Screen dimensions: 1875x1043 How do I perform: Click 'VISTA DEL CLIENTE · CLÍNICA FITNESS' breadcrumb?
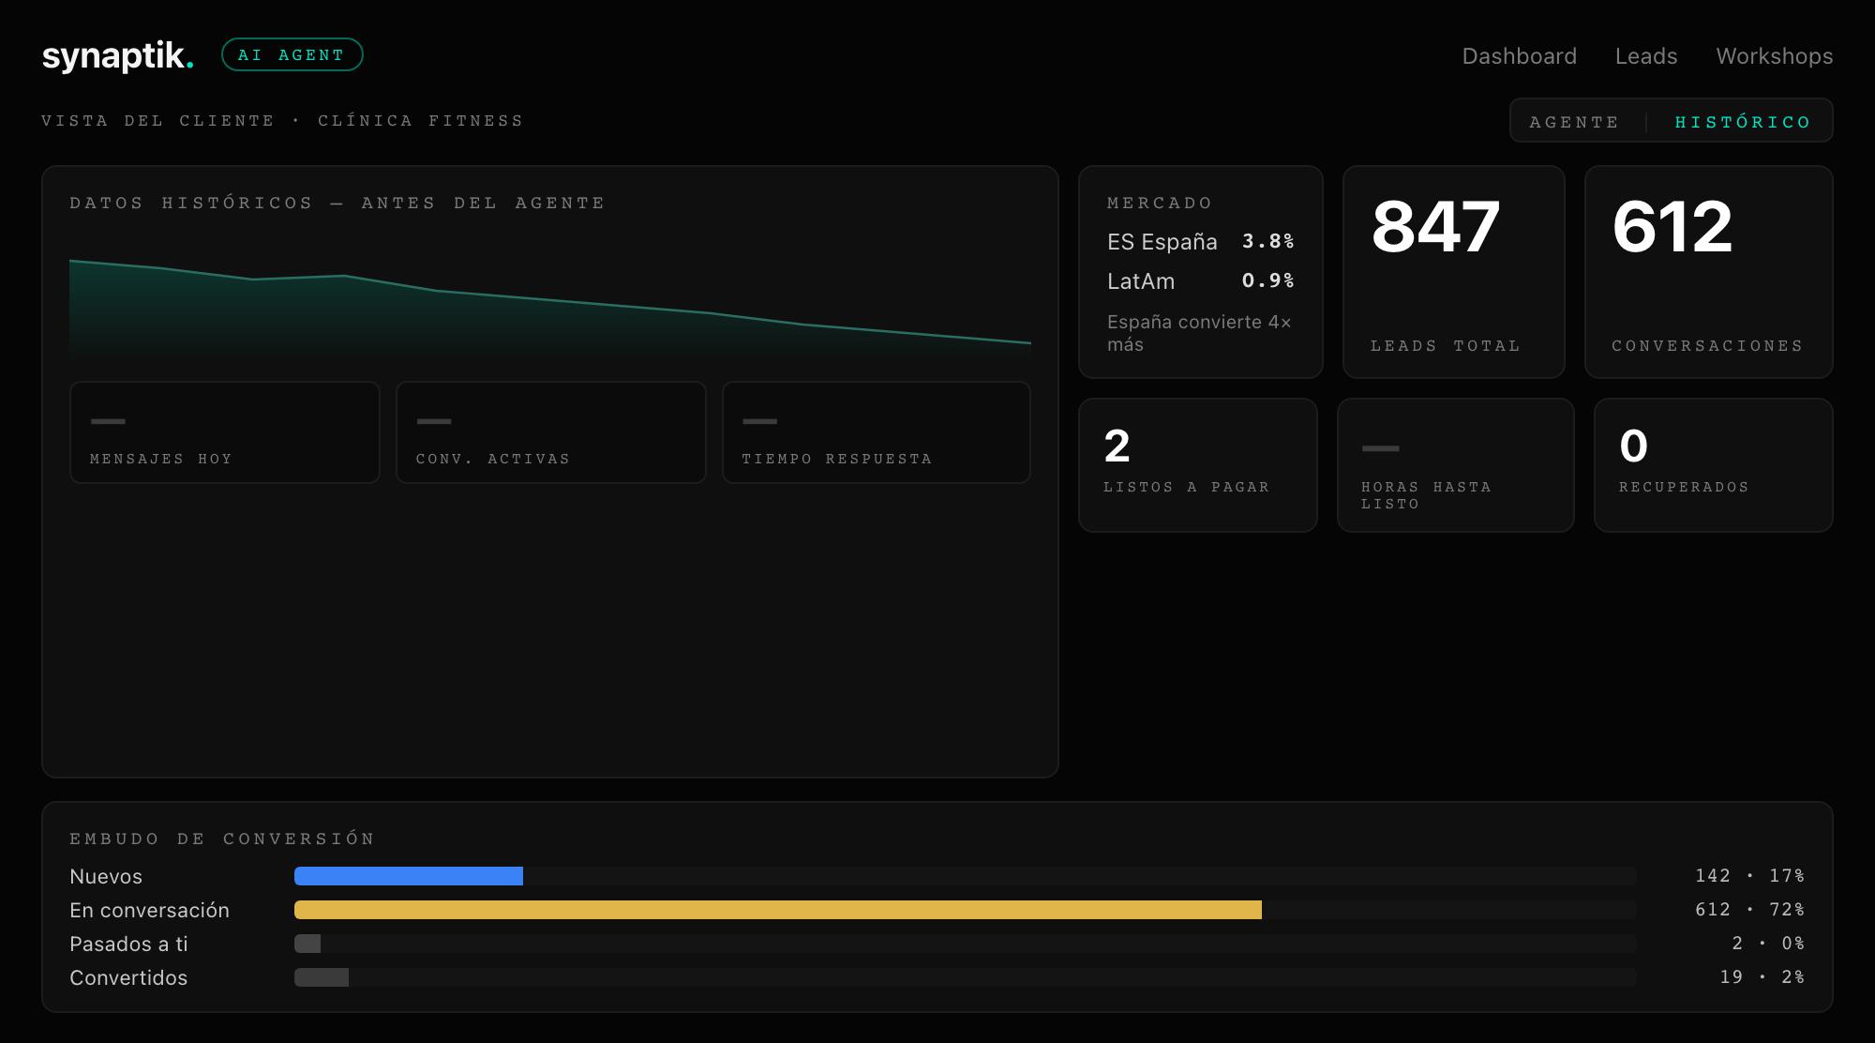(282, 121)
